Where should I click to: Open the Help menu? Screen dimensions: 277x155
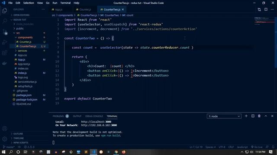(76, 3)
